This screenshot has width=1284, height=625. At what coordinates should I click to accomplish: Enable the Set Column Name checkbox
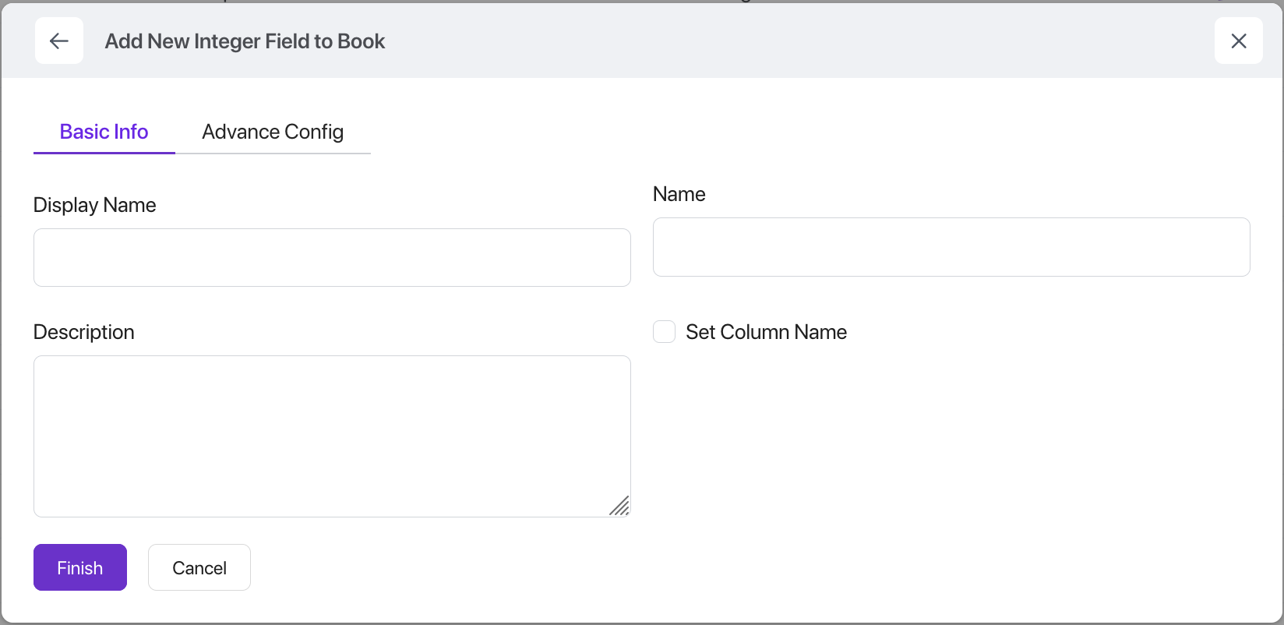pyautogui.click(x=664, y=332)
